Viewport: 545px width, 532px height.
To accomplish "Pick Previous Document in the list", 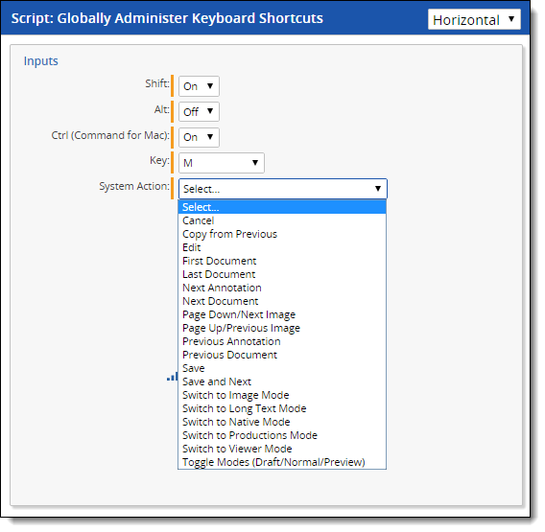I will 282,355.
